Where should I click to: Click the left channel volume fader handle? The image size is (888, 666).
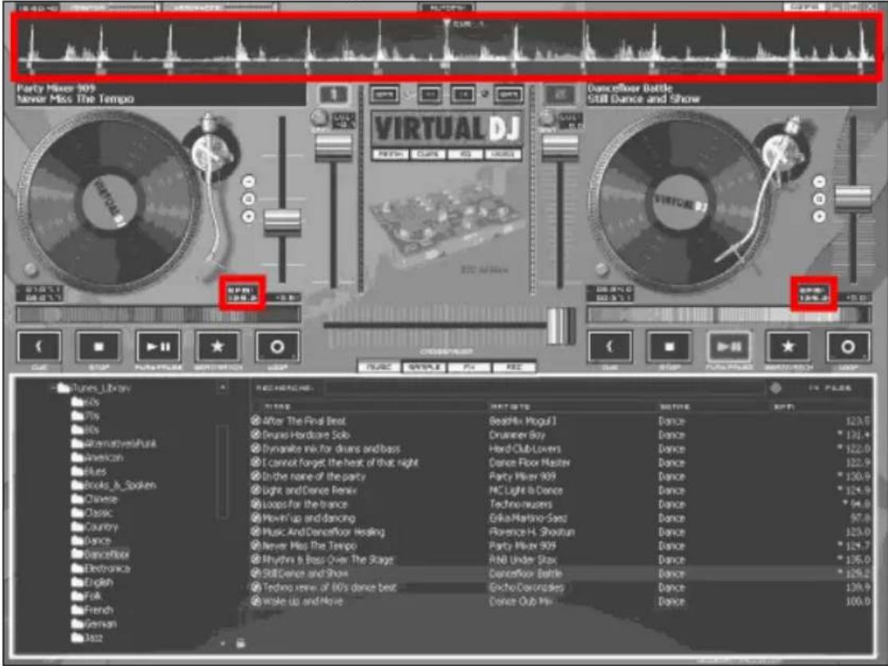333,148
